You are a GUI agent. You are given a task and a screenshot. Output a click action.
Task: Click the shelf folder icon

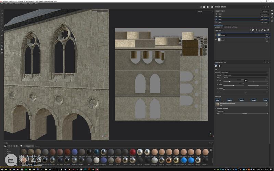tap(6, 146)
